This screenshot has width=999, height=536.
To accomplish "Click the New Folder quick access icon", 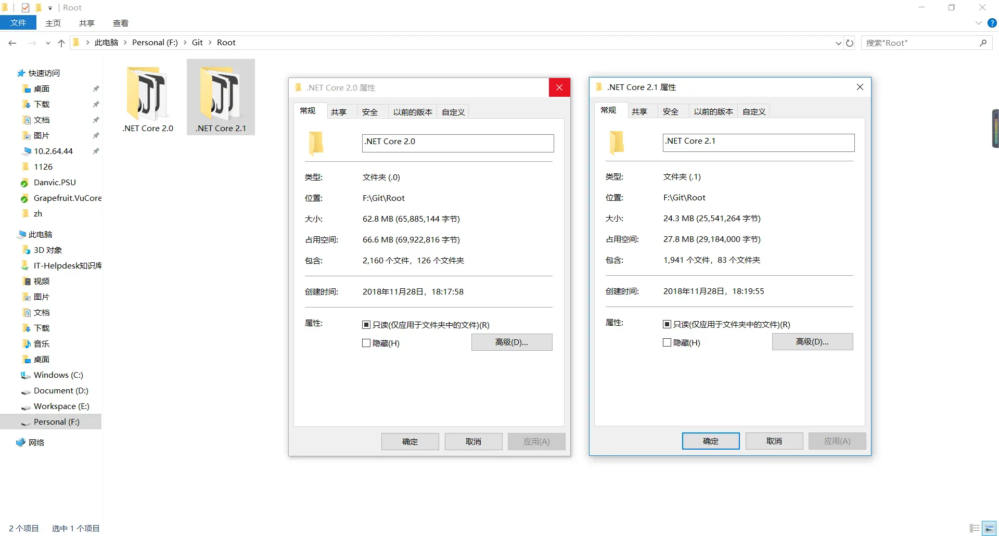I will (x=38, y=7).
